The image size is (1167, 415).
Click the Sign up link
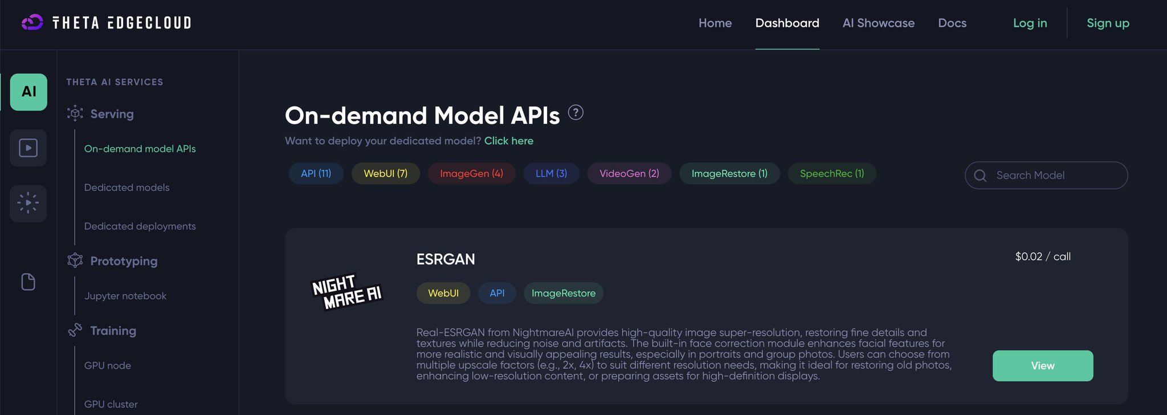coord(1108,23)
